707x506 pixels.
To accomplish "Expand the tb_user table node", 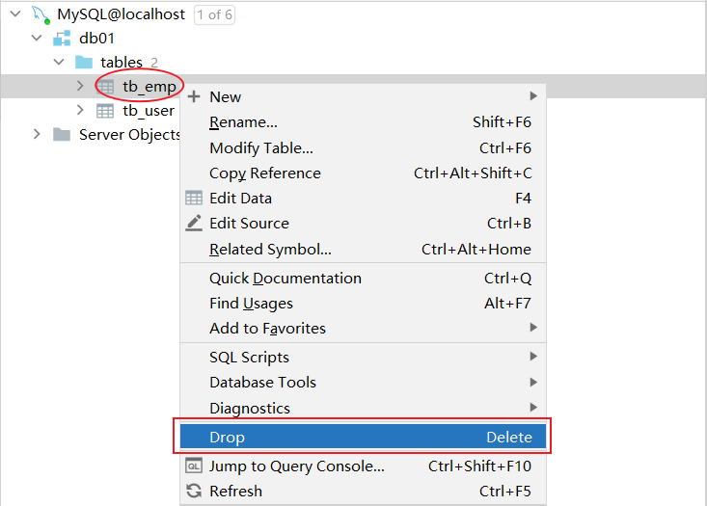I will pyautogui.click(x=81, y=111).
